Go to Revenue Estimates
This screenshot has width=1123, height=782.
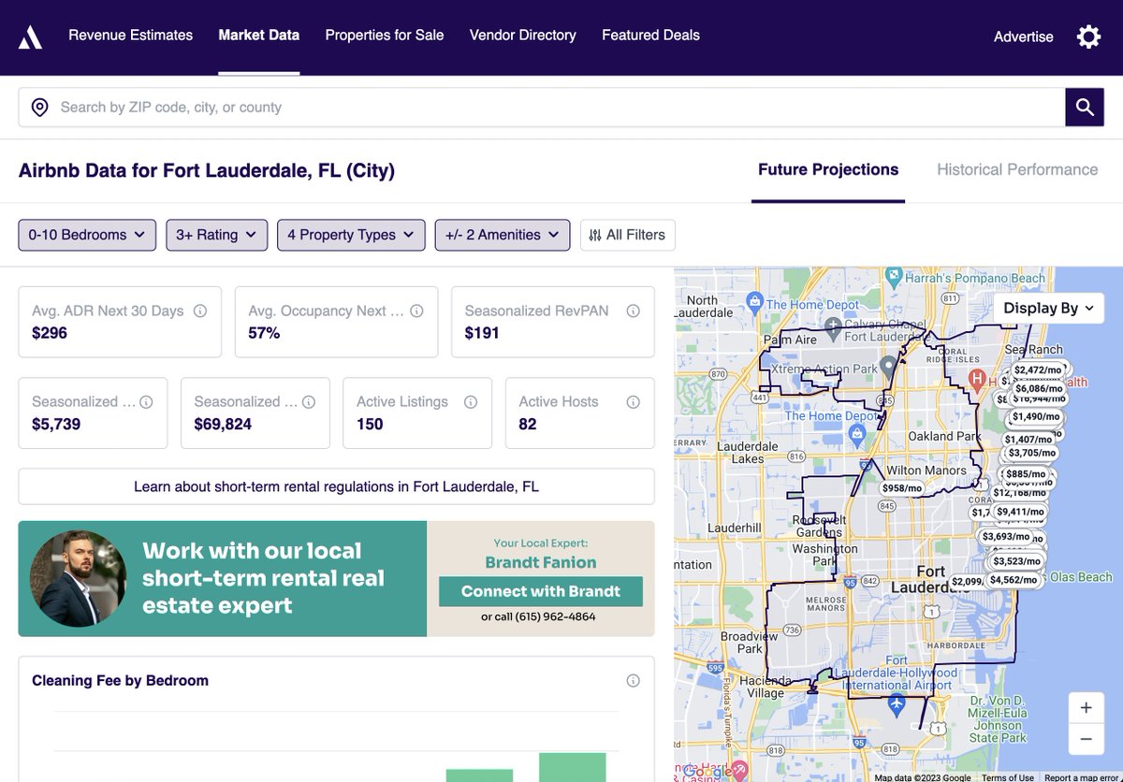tap(131, 36)
